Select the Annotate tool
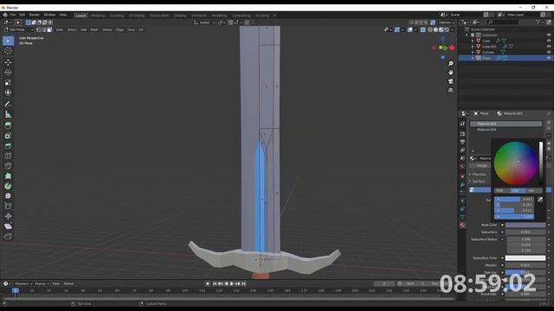The height and width of the screenshot is (311, 554). coord(8,104)
